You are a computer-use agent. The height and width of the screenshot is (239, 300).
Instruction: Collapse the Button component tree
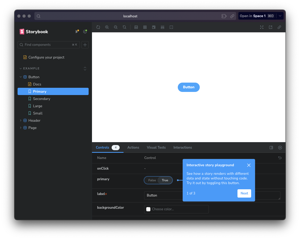(x=21, y=77)
